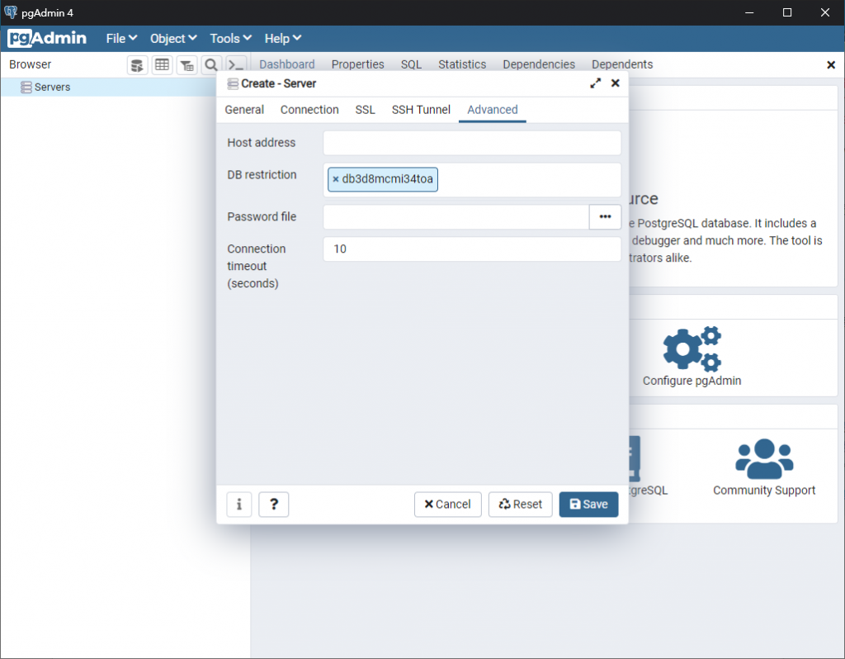Open the Search Objects magnifier icon
The image size is (845, 659).
[211, 65]
